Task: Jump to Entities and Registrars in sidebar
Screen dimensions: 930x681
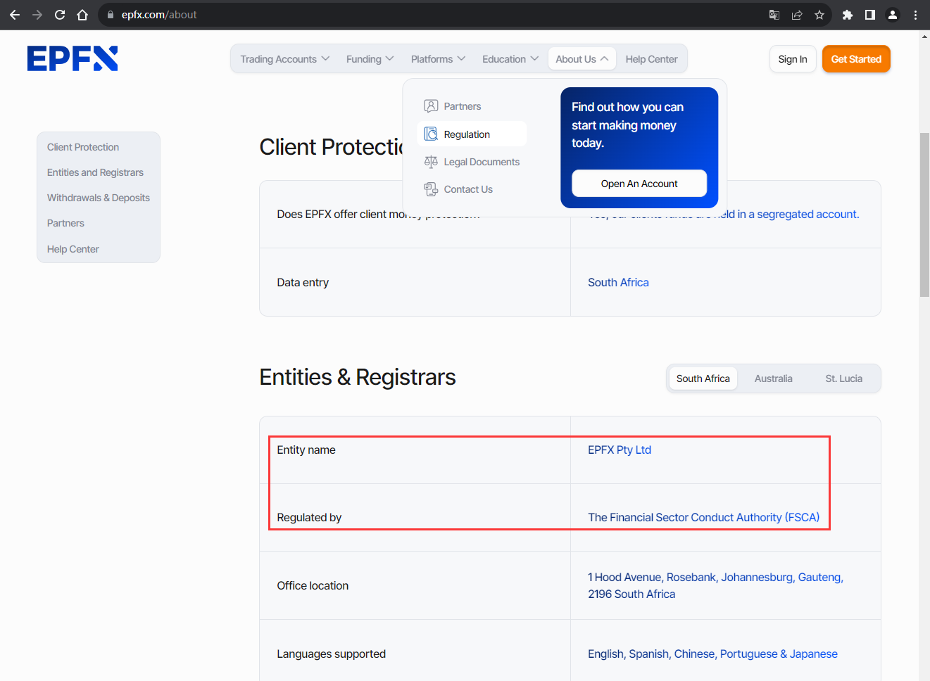Action: pos(95,172)
